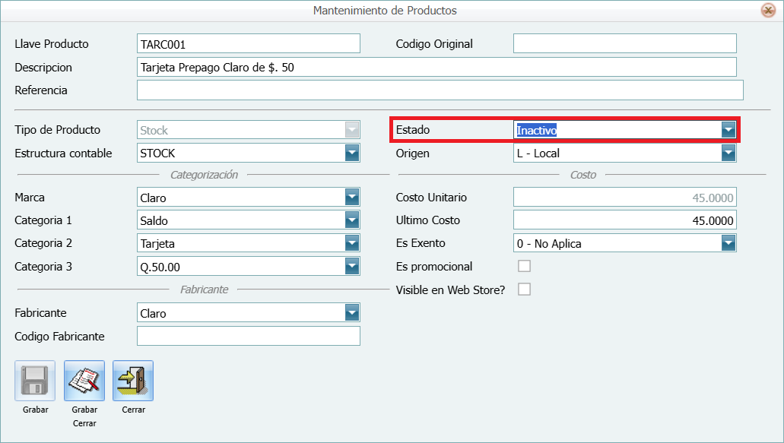Expand the Fabricante dropdown
Image resolution: width=784 pixels, height=443 pixels.
pos(351,312)
